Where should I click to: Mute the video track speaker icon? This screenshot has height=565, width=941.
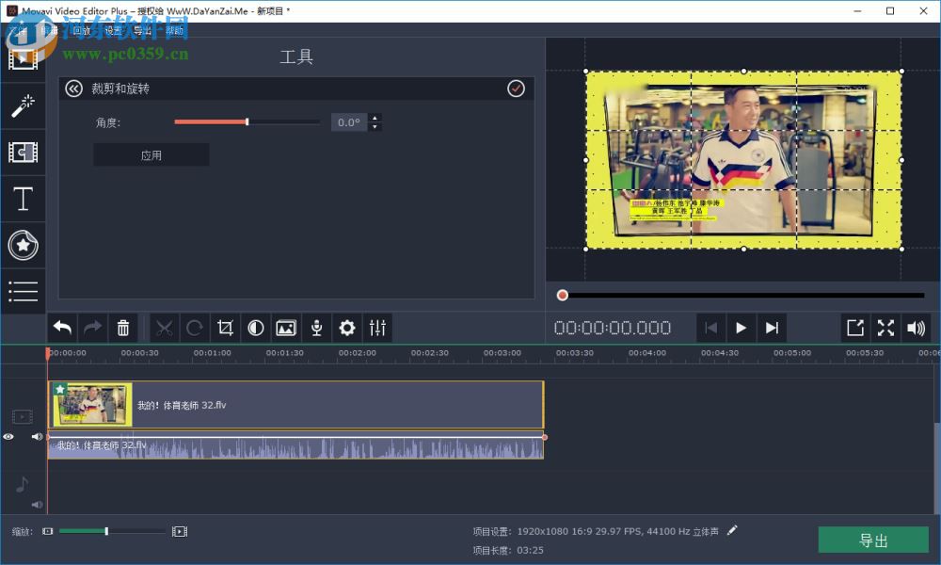[37, 436]
